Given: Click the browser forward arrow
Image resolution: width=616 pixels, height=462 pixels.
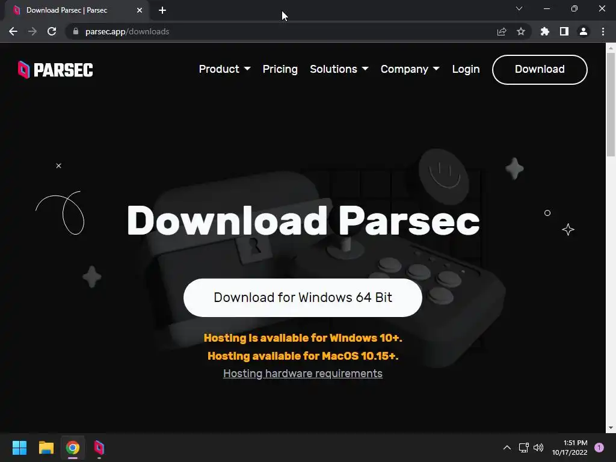Looking at the screenshot, I should (32, 31).
